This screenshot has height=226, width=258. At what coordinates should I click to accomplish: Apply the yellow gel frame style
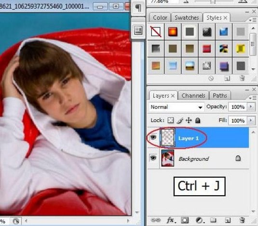[x=241, y=49]
